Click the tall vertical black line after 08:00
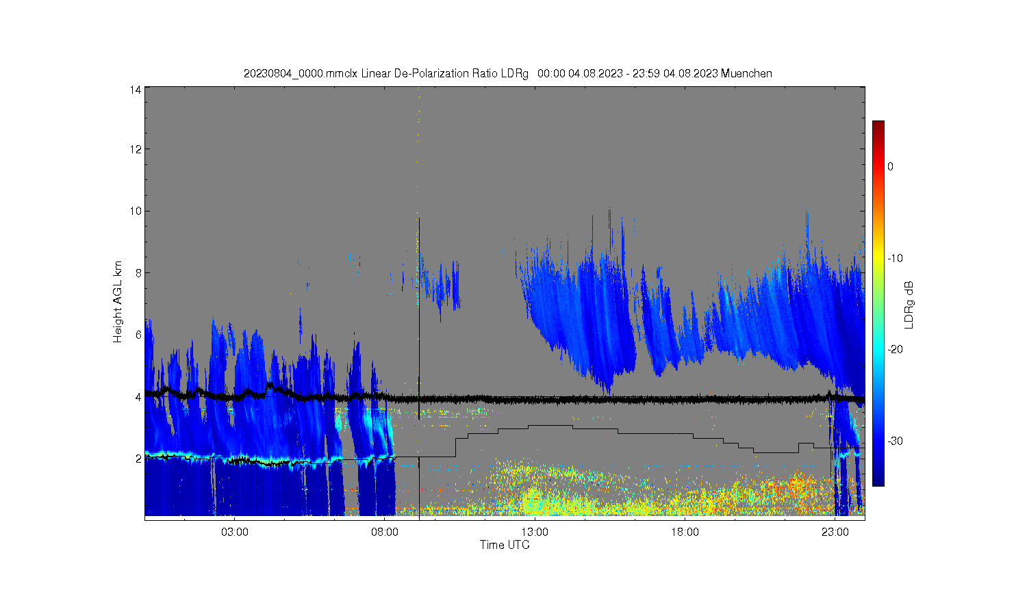 (x=419, y=370)
